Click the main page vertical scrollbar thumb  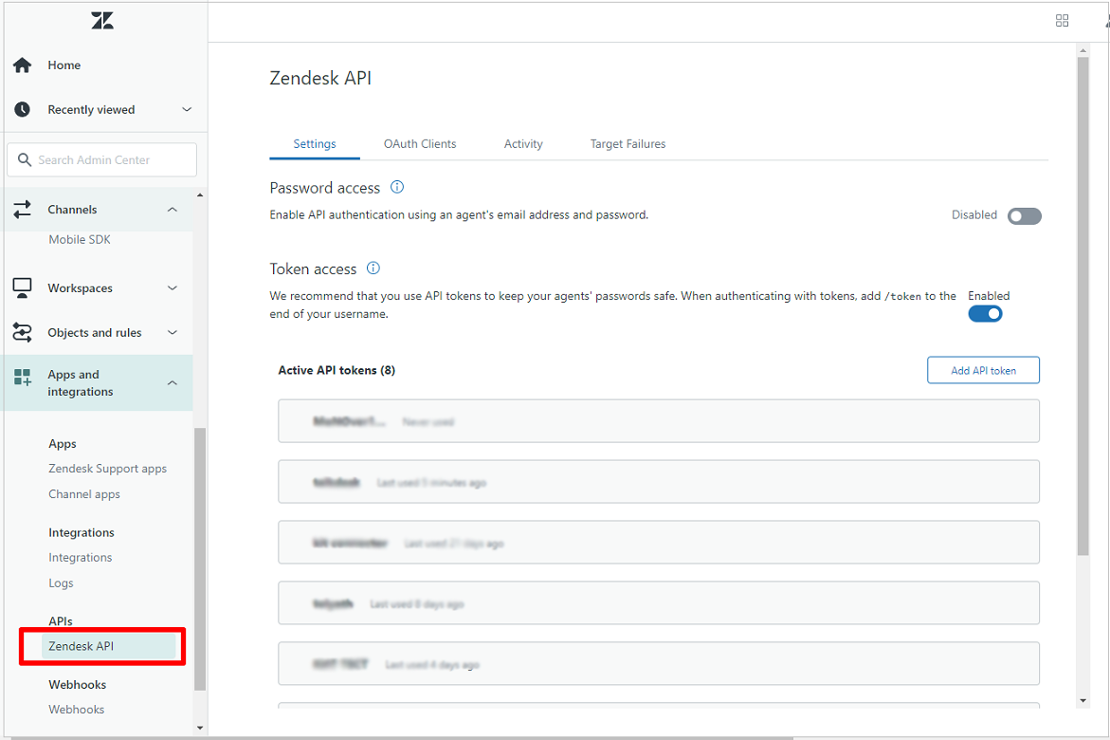tap(1083, 305)
